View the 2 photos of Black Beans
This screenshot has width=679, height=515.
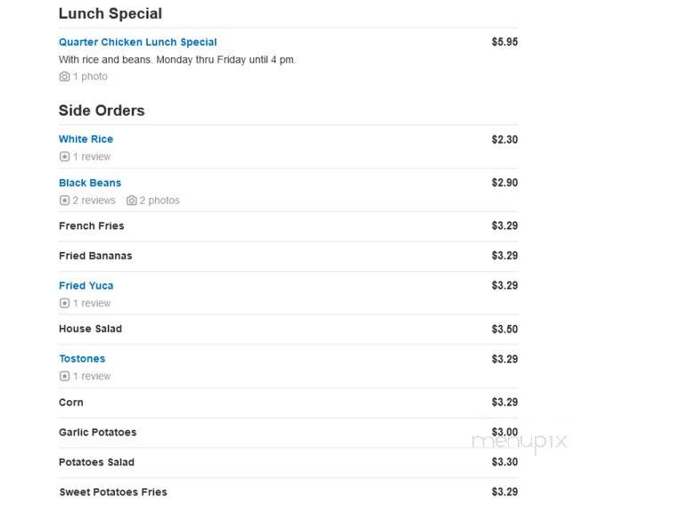(160, 200)
